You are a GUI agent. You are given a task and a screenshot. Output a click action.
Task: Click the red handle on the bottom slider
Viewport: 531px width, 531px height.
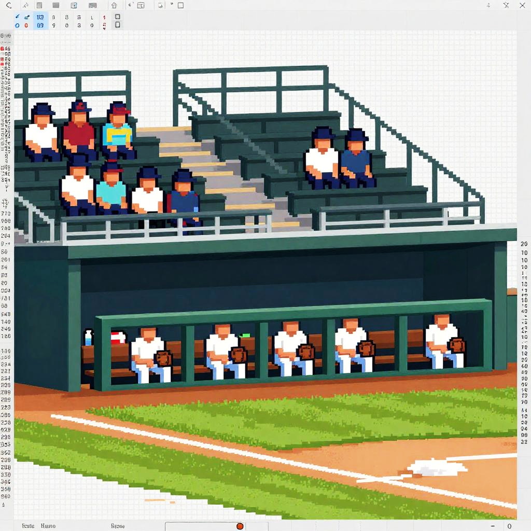(240, 526)
